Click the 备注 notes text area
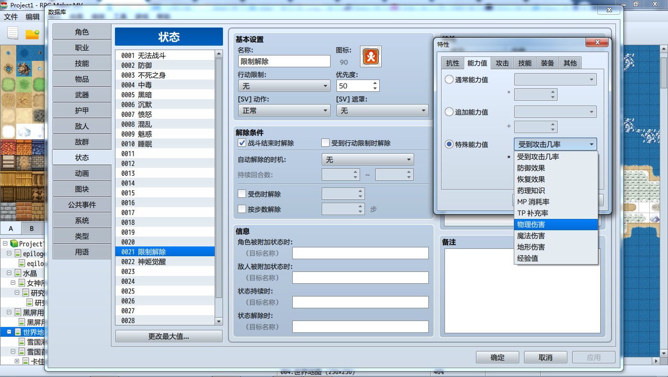This screenshot has width=668, height=377. (522, 291)
